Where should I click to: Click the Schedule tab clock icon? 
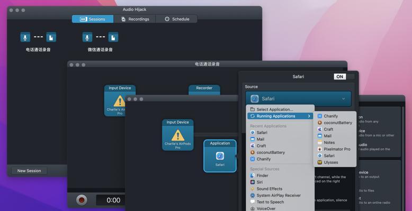click(x=167, y=19)
